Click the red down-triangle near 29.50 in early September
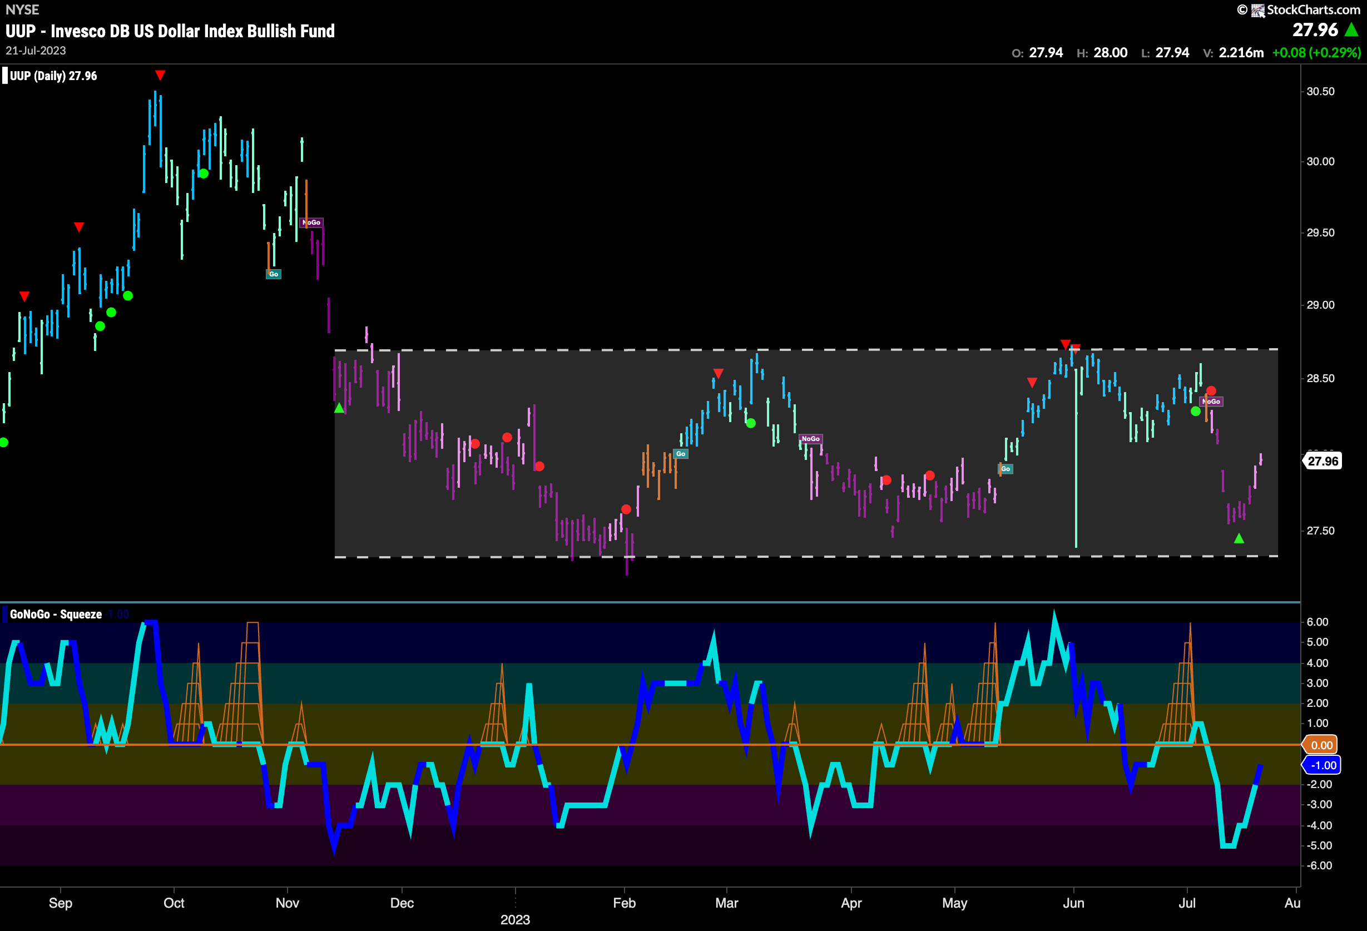 coord(79,227)
